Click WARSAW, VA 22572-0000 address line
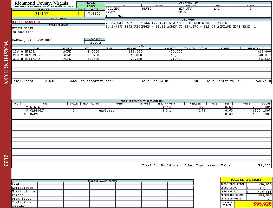This screenshot has width=273, height=208. (x=32, y=40)
